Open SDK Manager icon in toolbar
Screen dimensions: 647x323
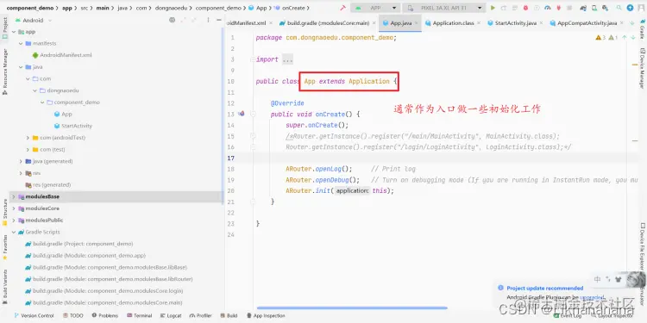605,8
